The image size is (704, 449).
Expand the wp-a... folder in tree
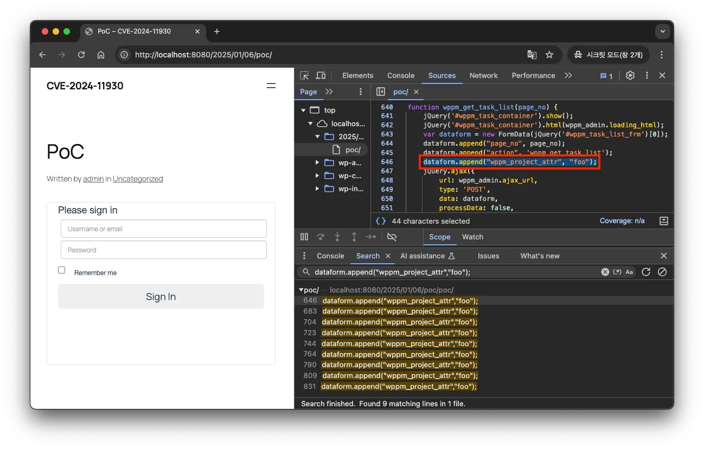coord(318,162)
